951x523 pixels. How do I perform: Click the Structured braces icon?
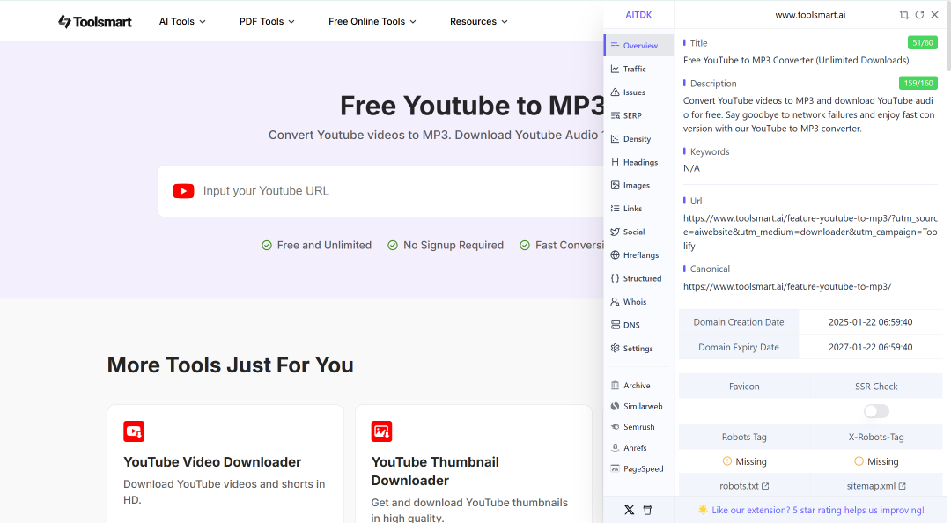[615, 278]
